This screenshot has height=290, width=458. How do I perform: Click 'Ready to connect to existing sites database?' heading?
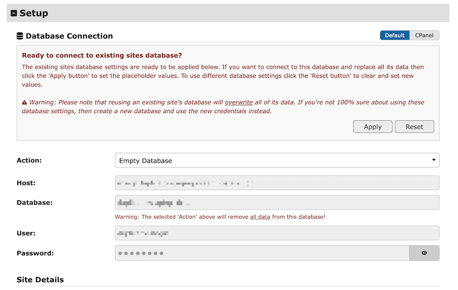(x=102, y=55)
